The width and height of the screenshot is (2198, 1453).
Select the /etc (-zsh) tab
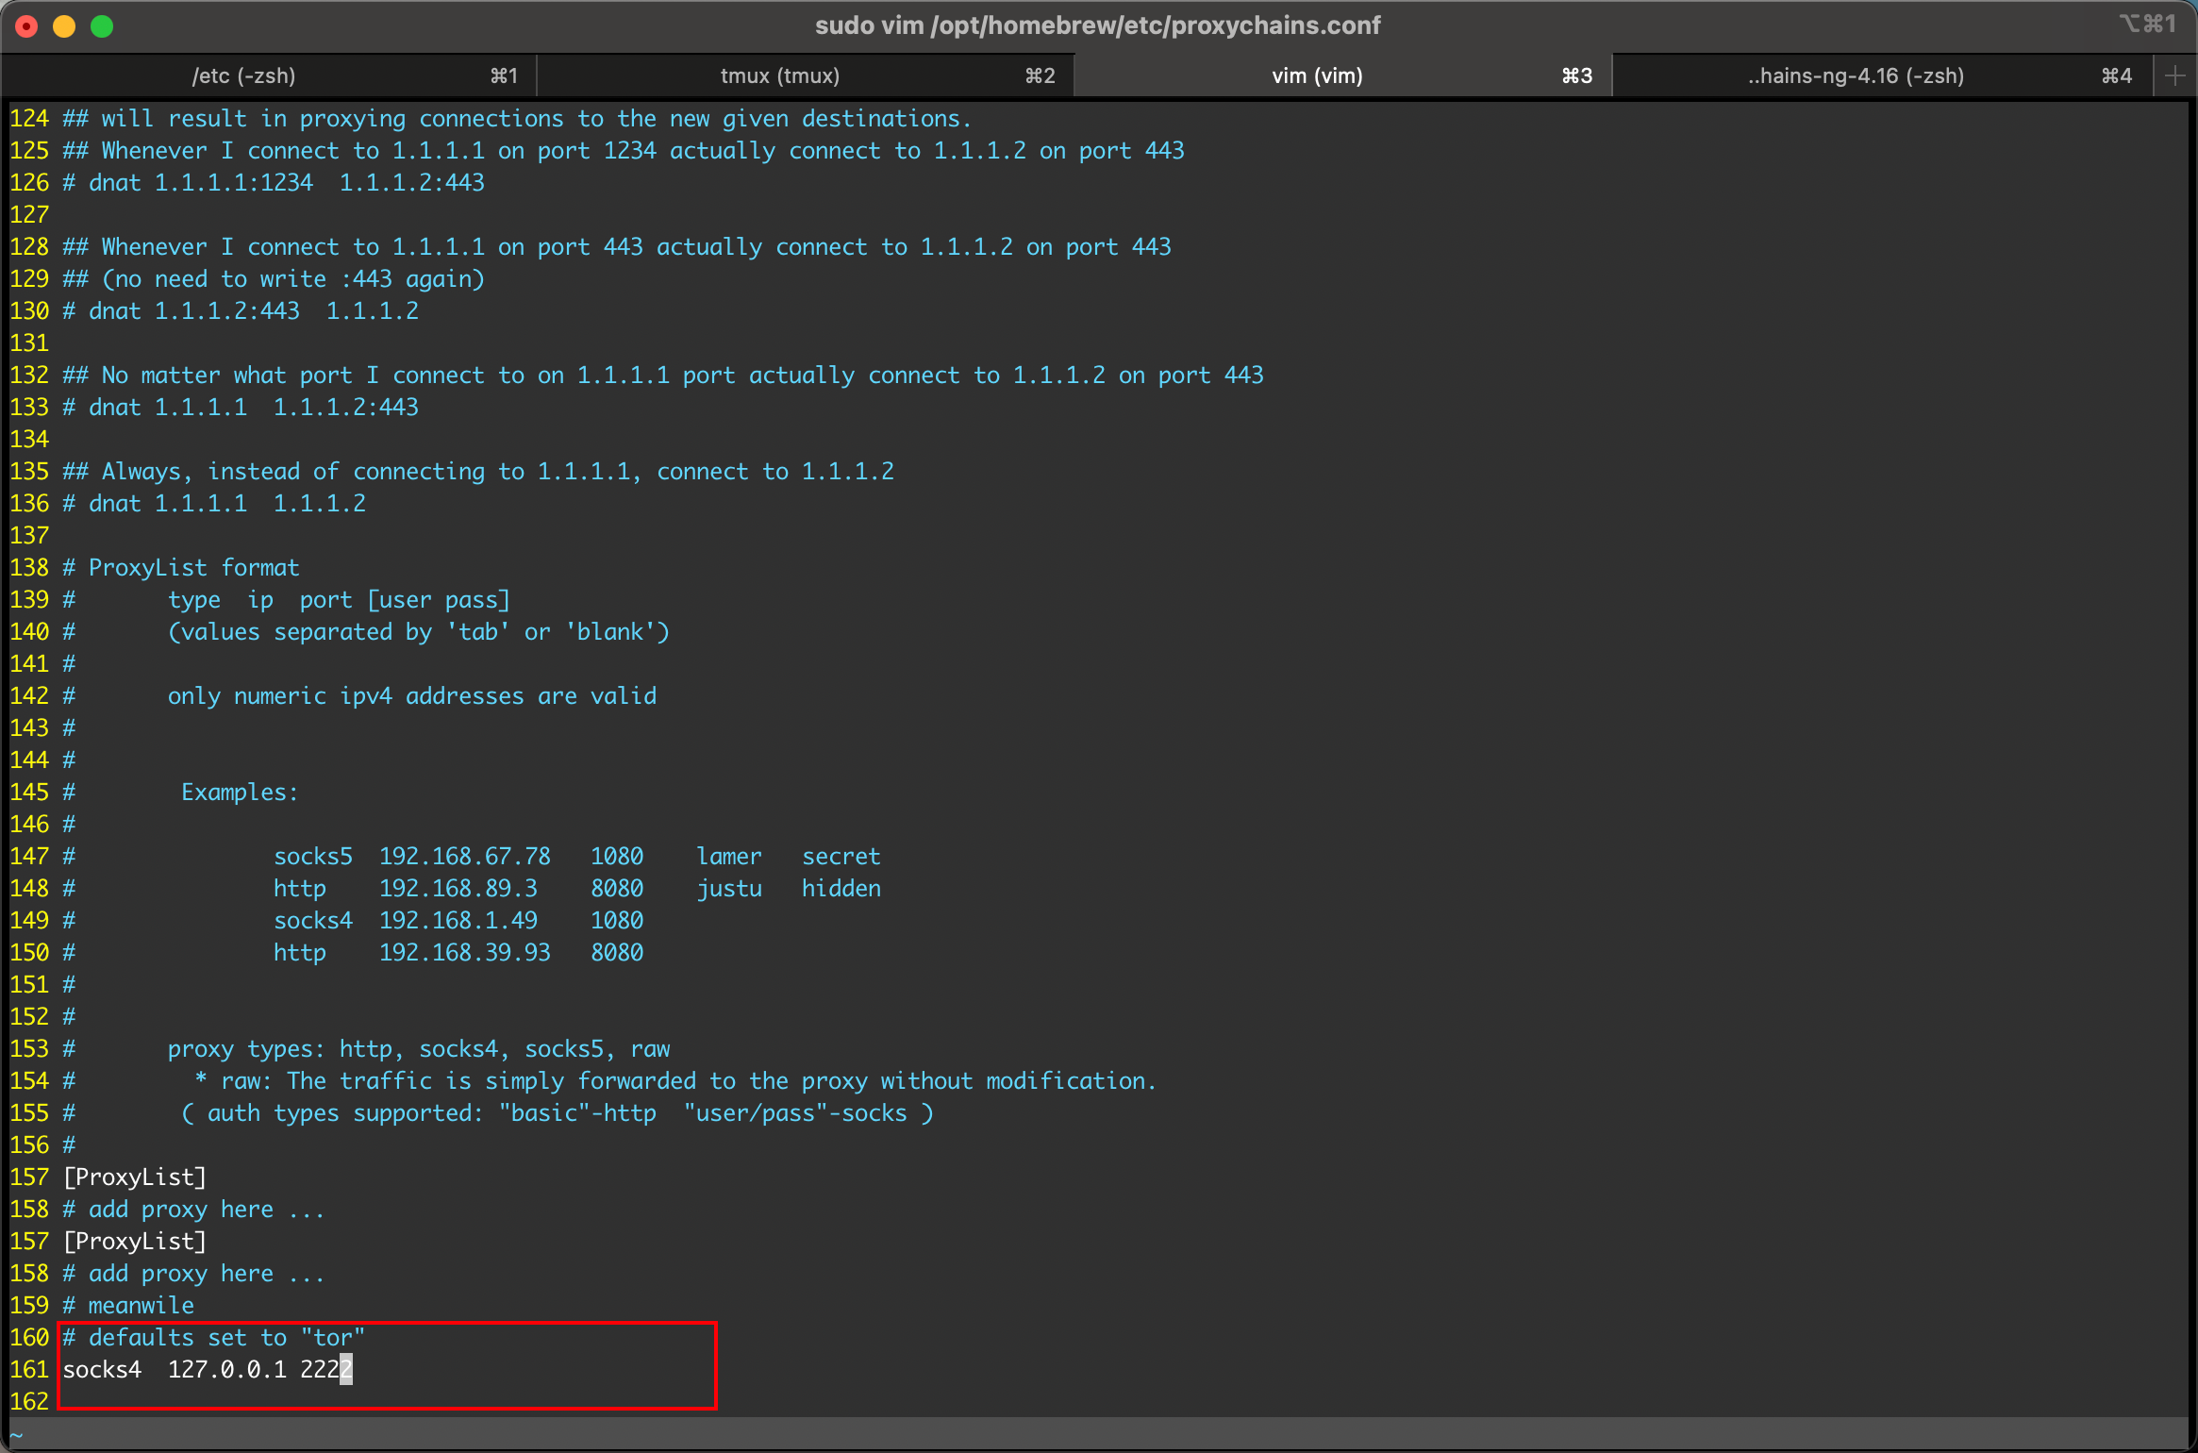click(x=243, y=75)
